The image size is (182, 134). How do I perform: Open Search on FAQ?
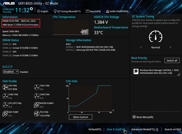coord(173,129)
